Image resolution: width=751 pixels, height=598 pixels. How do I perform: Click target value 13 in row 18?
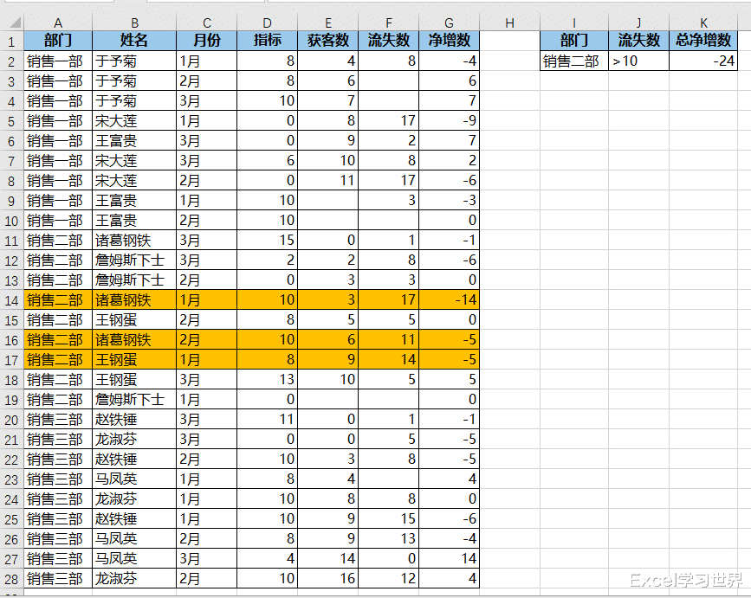(x=268, y=379)
